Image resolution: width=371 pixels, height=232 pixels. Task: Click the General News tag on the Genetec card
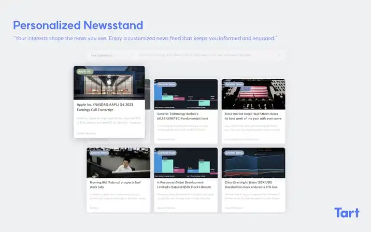pyautogui.click(x=167, y=84)
